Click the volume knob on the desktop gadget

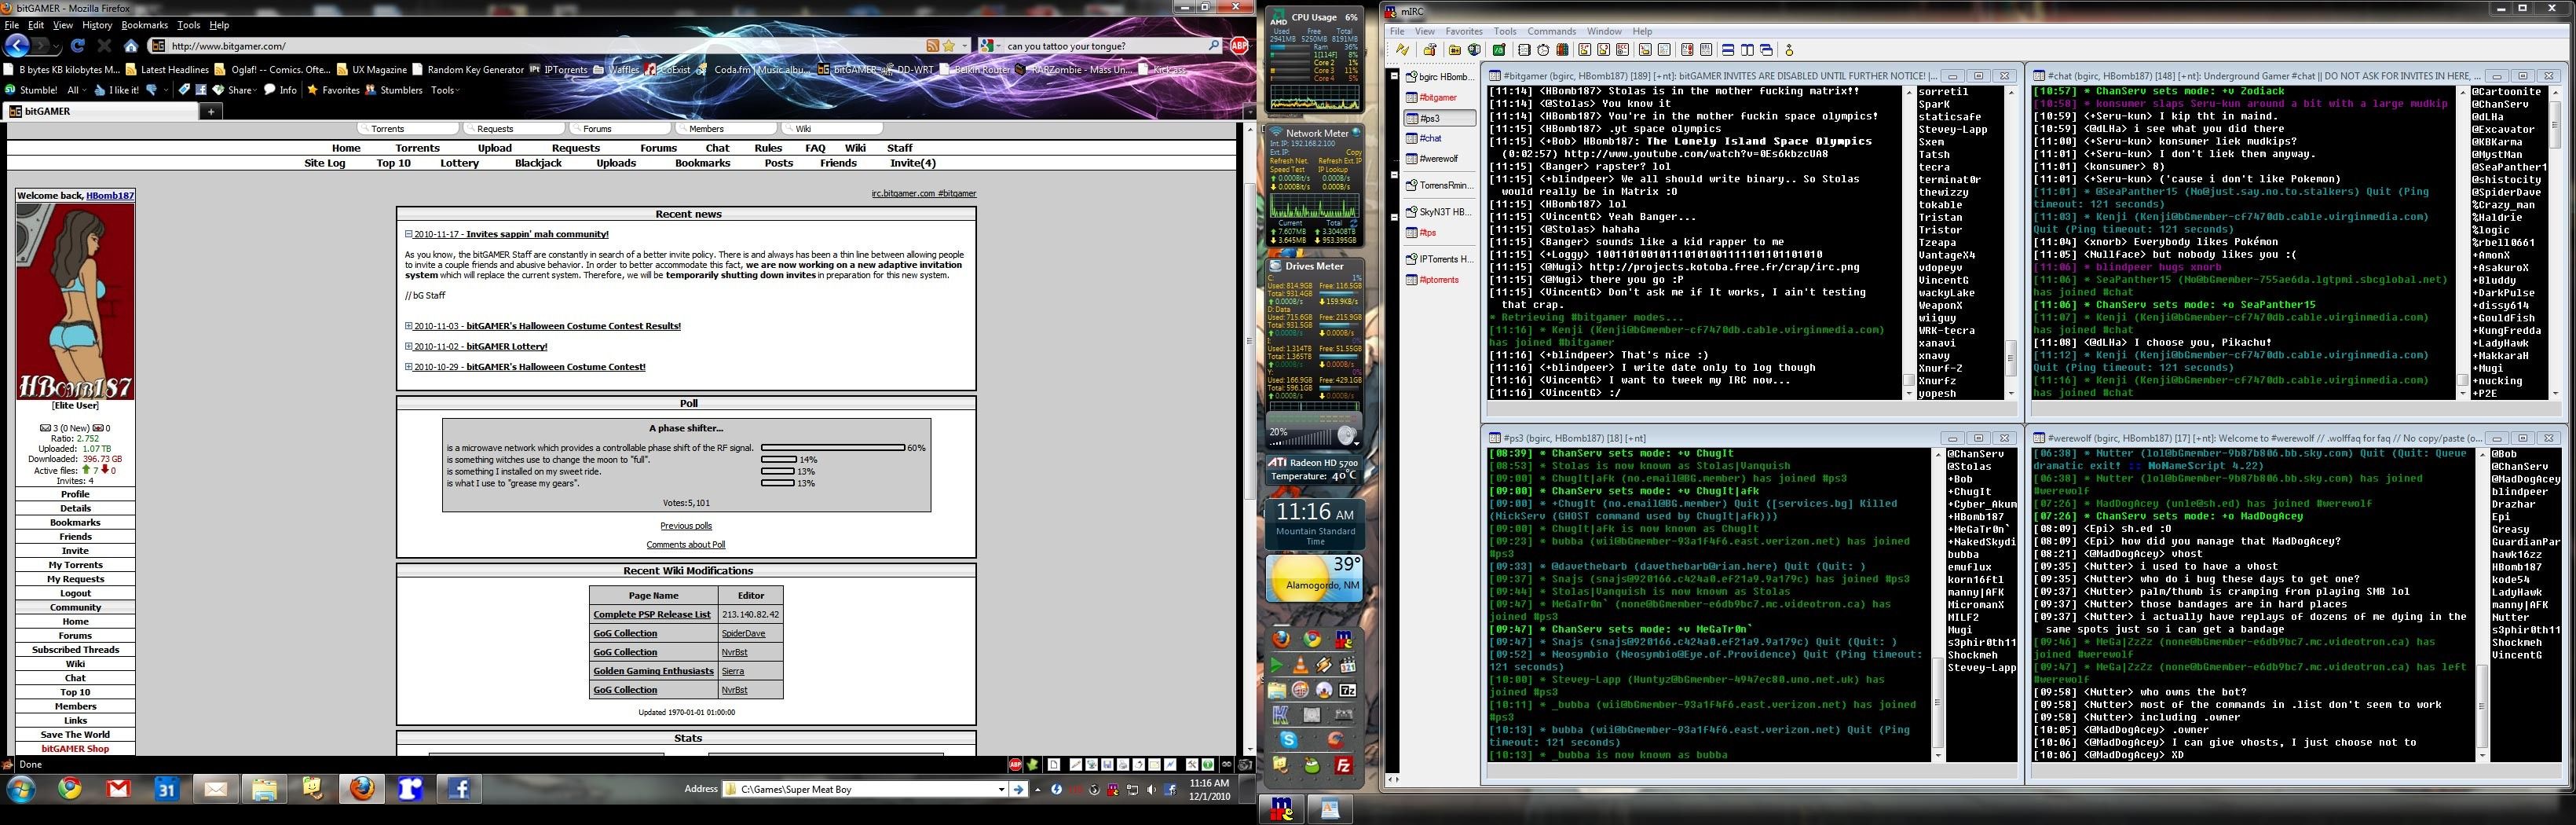pos(1346,436)
